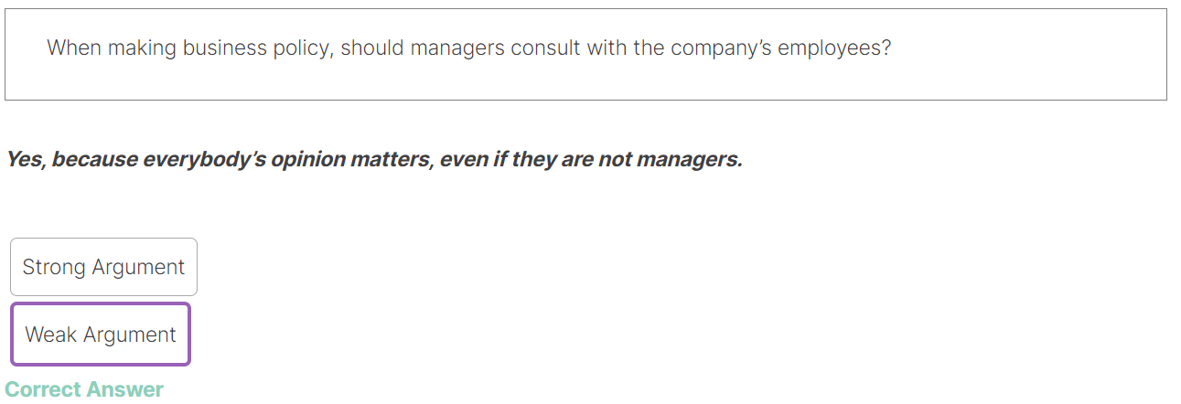
Task: Choose the Weak Argument option
Action: coord(101,335)
